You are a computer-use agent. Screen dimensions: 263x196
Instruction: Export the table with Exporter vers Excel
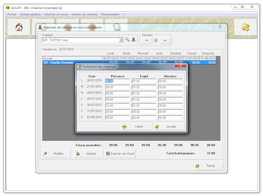tap(120, 153)
